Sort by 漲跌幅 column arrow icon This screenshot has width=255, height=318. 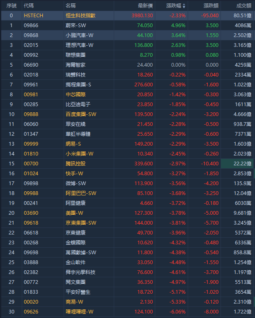(x=184, y=6)
